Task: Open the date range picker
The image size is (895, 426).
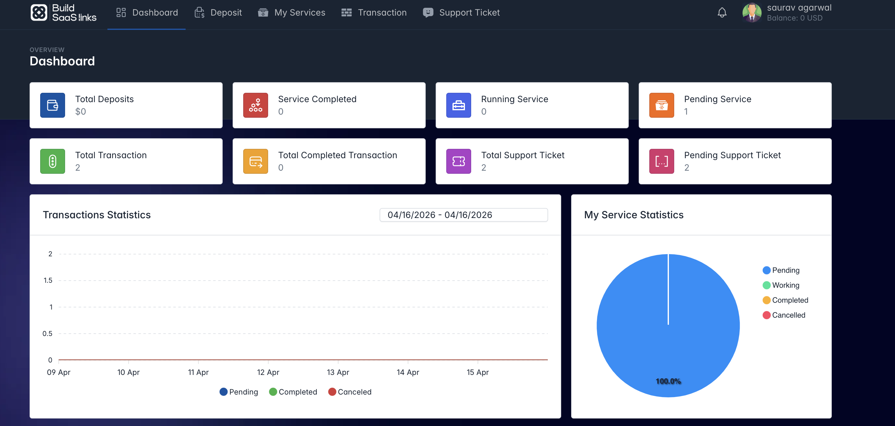Action: [464, 215]
